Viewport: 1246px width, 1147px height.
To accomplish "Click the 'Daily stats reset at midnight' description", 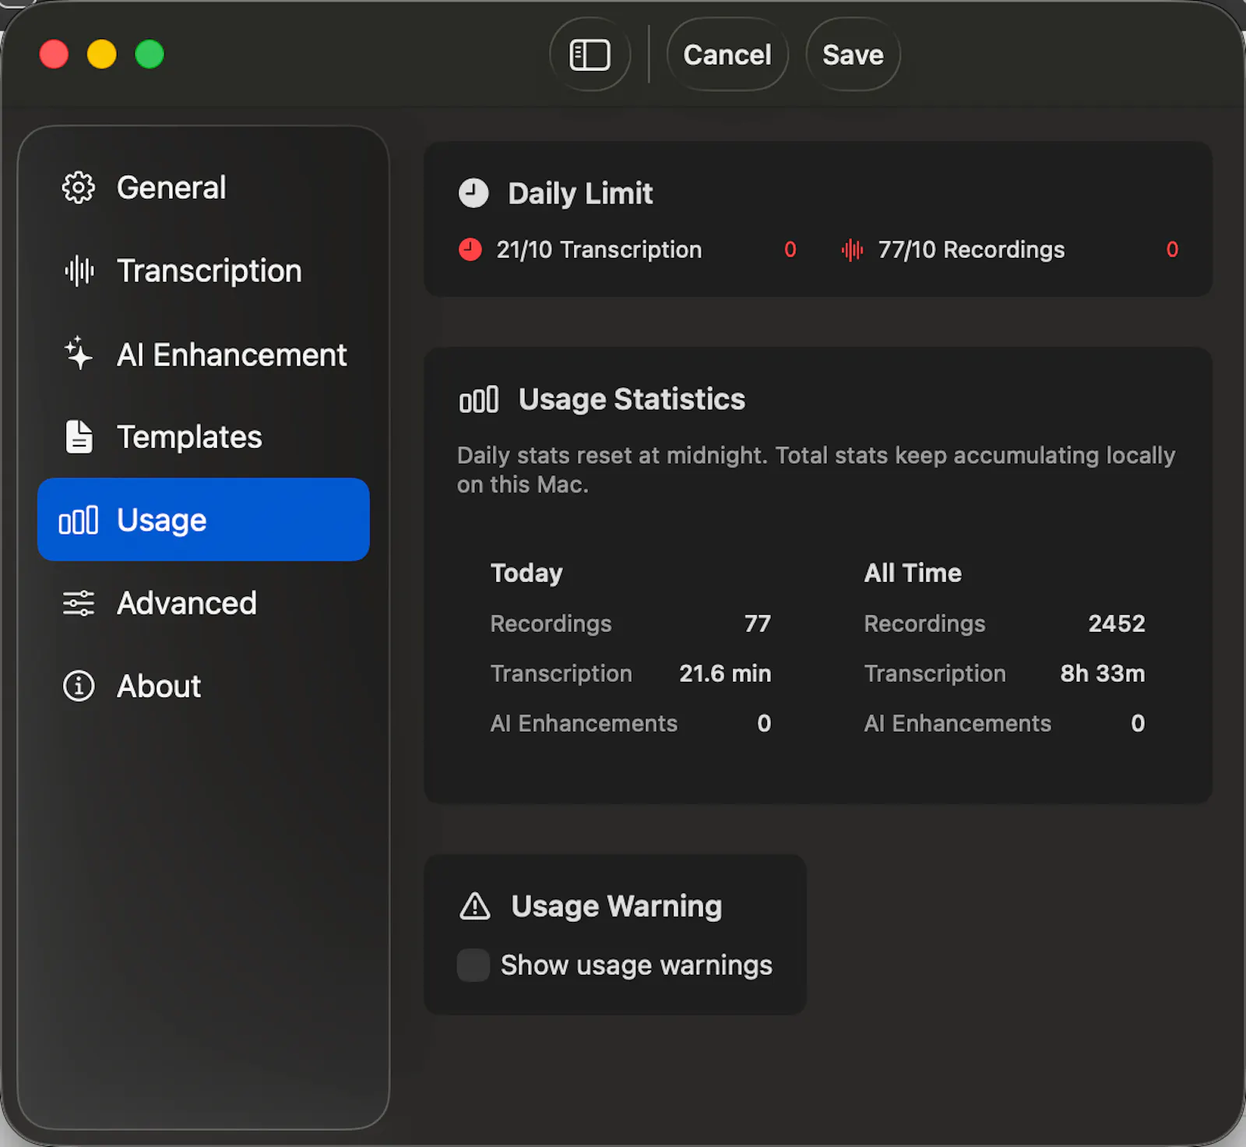I will click(x=816, y=470).
